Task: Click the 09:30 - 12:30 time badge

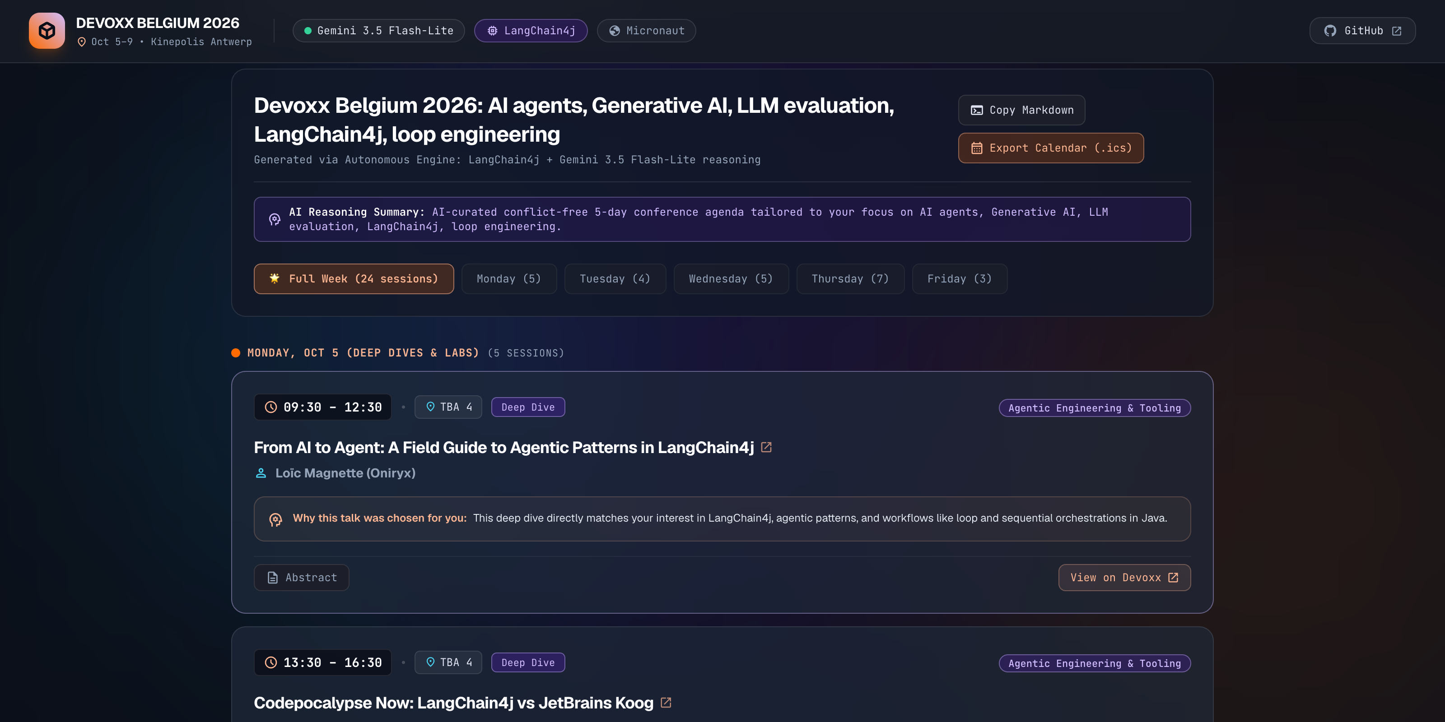Action: 322,407
